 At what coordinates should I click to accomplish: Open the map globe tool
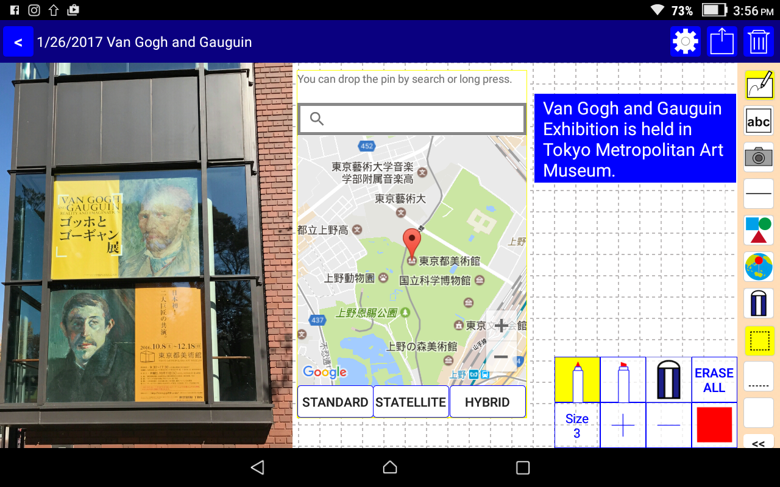[759, 267]
